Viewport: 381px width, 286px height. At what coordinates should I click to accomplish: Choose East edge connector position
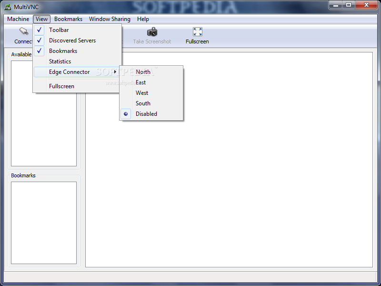pos(151,82)
